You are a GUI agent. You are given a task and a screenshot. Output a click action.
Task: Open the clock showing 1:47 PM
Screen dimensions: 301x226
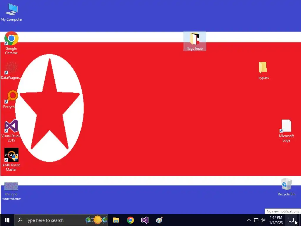click(x=276, y=220)
